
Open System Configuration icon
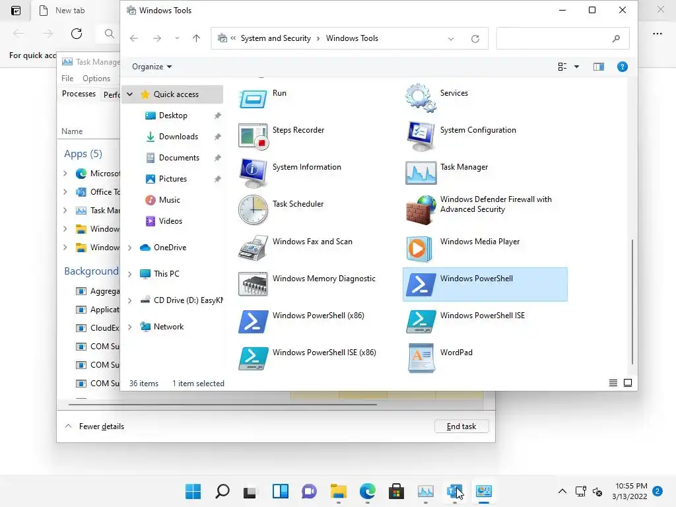[421, 136]
